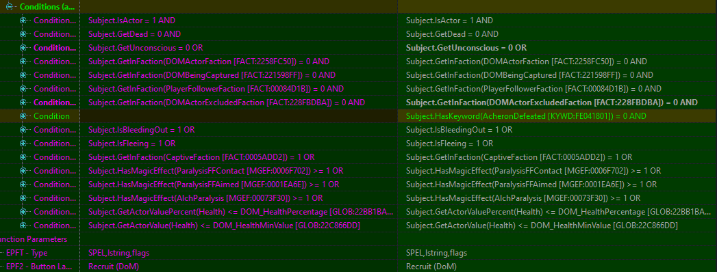This screenshot has height=272, width=717.
Task: Collapse the Conditions group node
Action: [x=9, y=7]
